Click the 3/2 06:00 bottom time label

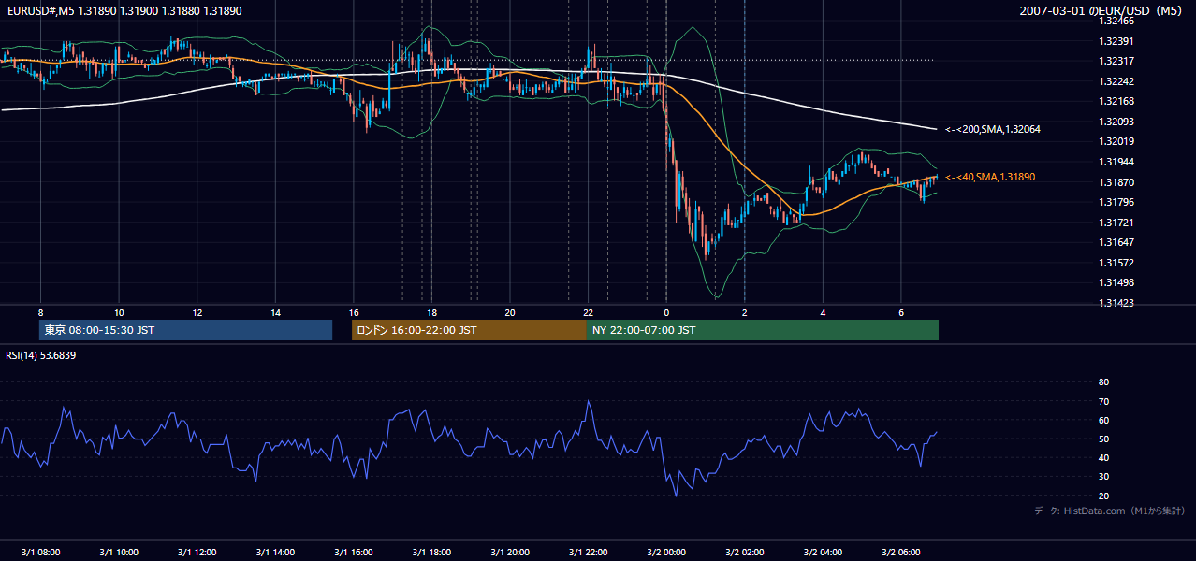[x=900, y=553]
